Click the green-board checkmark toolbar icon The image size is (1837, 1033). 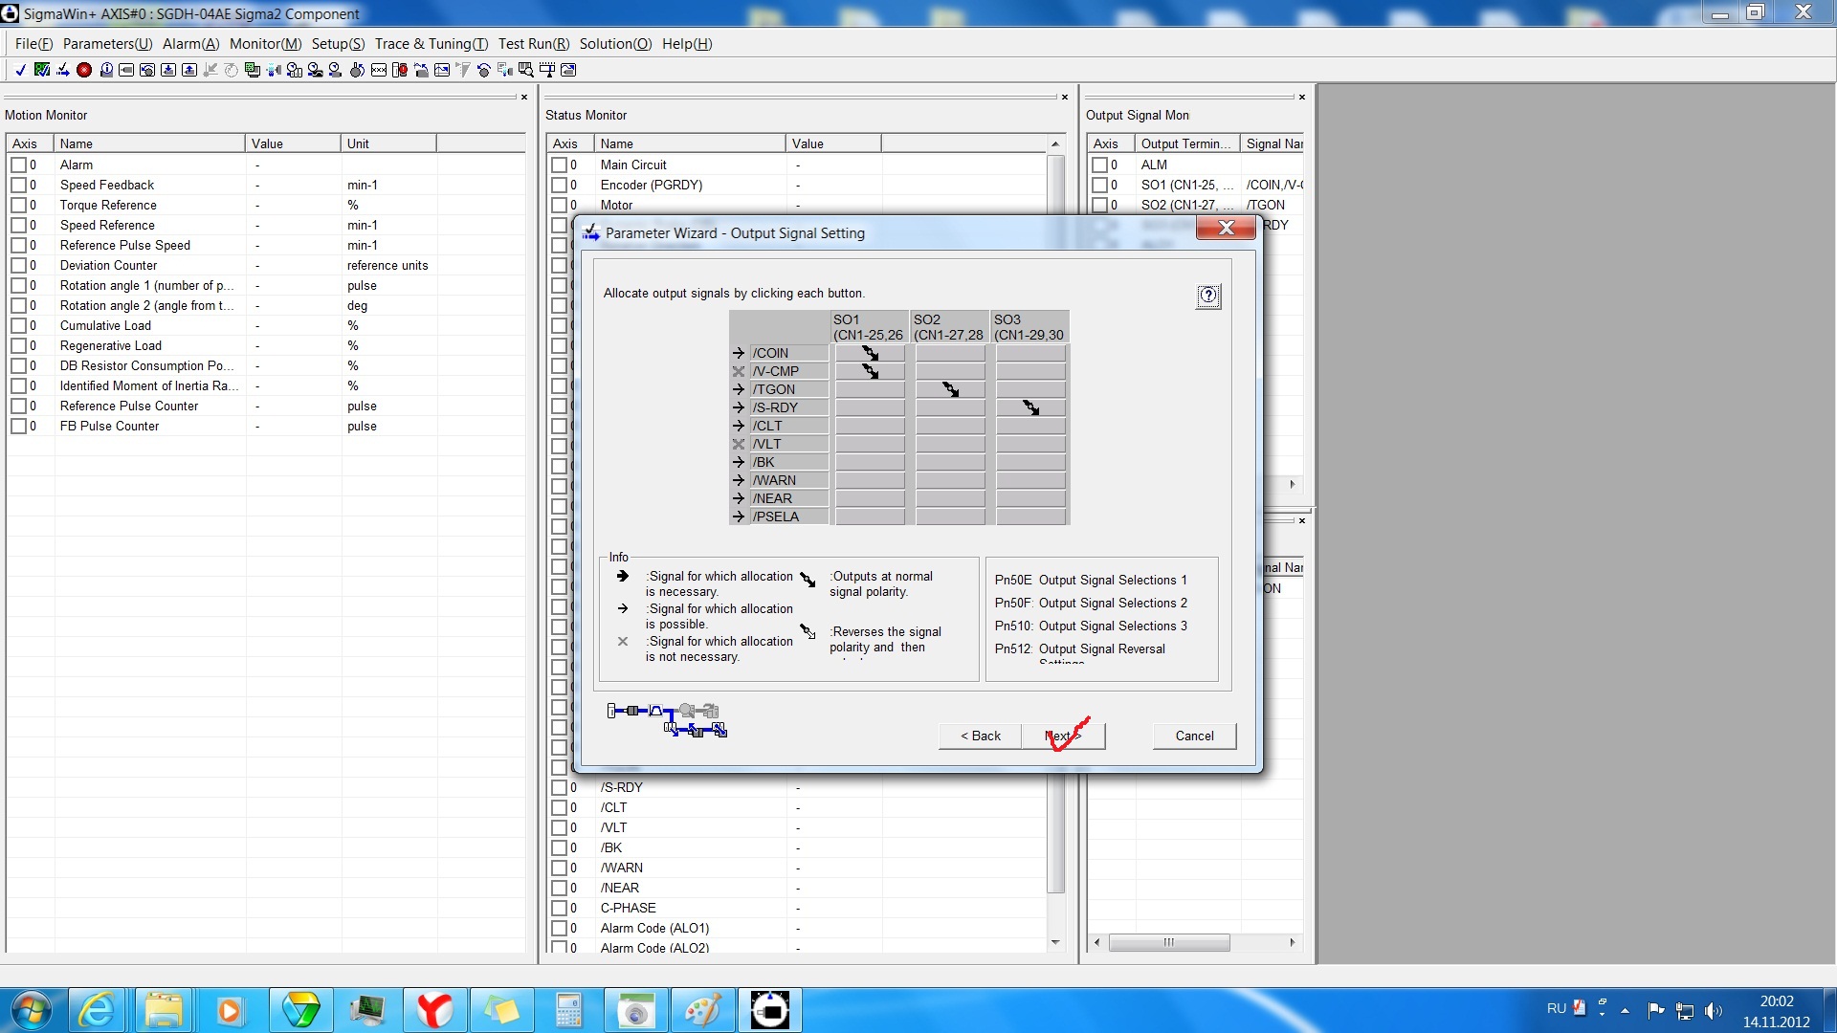[42, 70]
